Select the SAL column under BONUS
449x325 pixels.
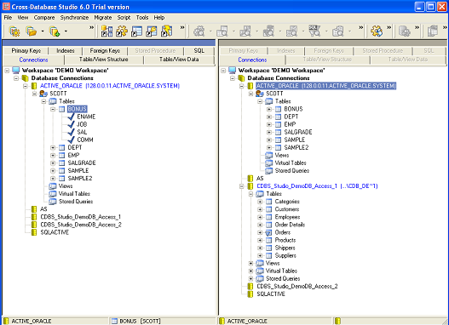tap(82, 132)
